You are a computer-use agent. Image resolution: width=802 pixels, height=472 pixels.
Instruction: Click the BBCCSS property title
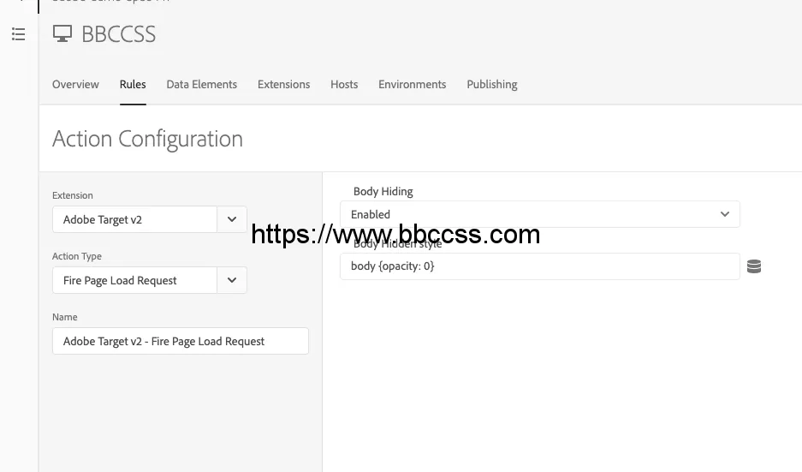[x=119, y=34]
